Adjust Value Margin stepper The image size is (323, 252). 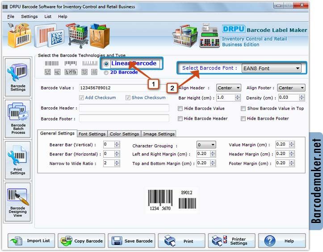pyautogui.click(x=292, y=144)
